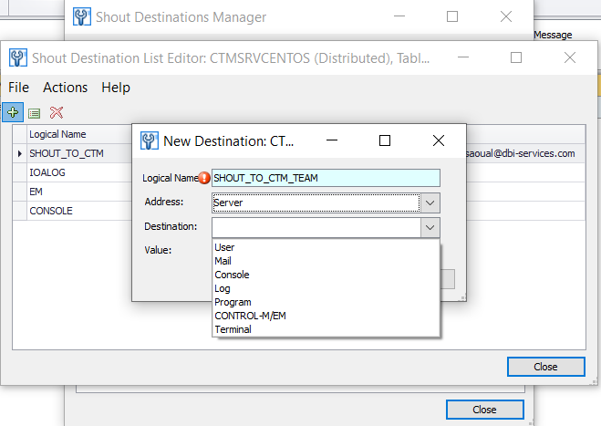Image resolution: width=601 pixels, height=426 pixels.
Task: Maximize the New Destination dialog
Action: coord(385,140)
